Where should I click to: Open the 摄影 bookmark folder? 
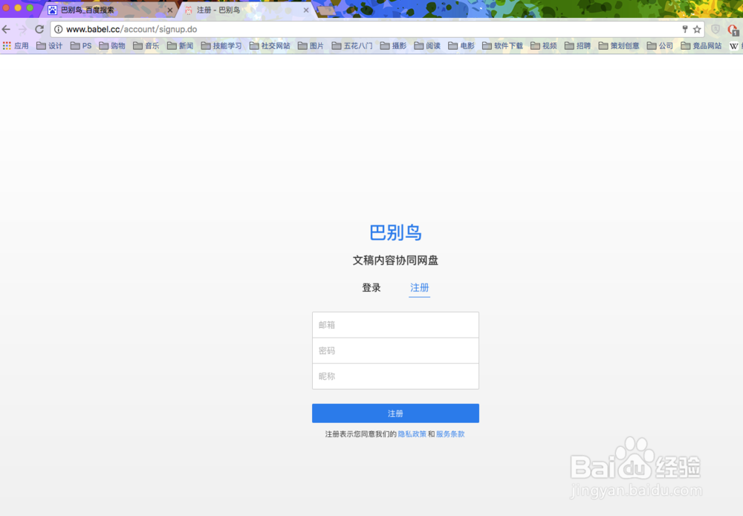(x=393, y=45)
